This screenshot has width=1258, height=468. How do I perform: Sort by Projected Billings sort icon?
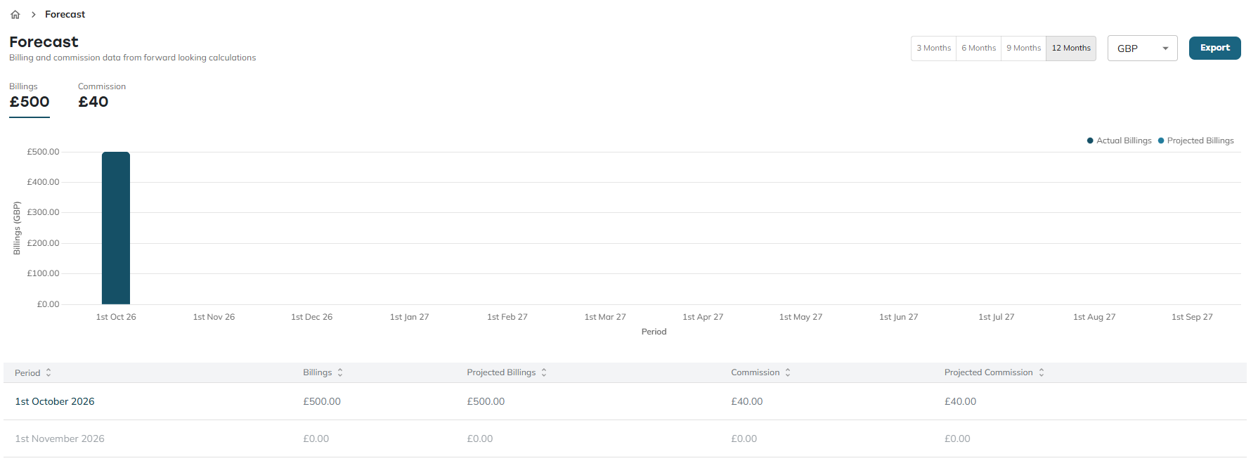pyautogui.click(x=544, y=372)
